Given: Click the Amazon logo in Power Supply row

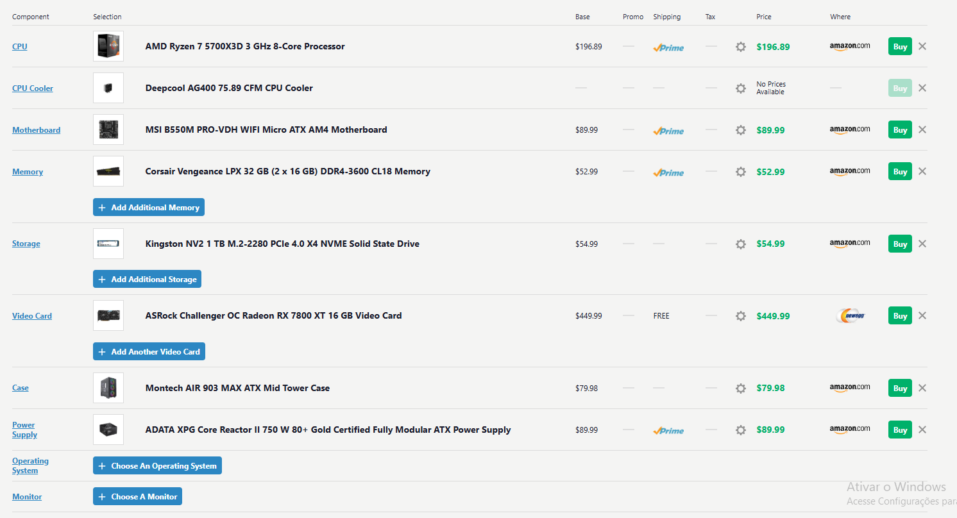Looking at the screenshot, I should coord(850,430).
